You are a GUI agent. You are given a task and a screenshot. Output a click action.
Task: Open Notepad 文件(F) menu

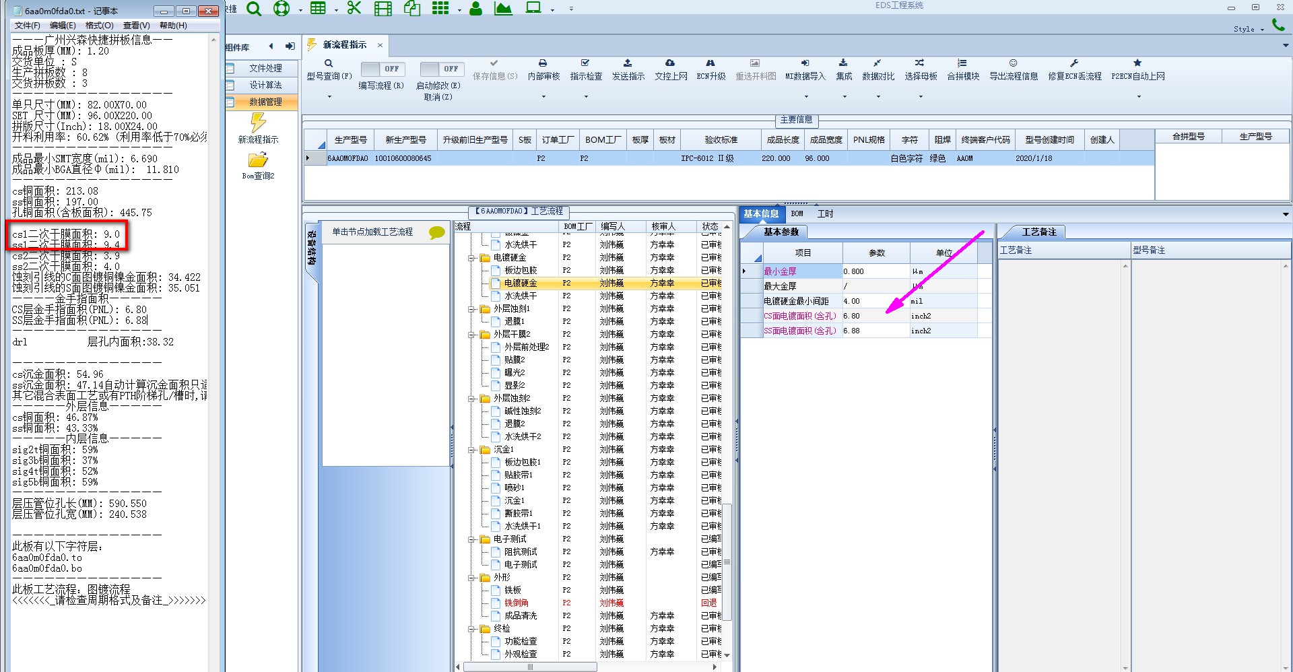[28, 26]
